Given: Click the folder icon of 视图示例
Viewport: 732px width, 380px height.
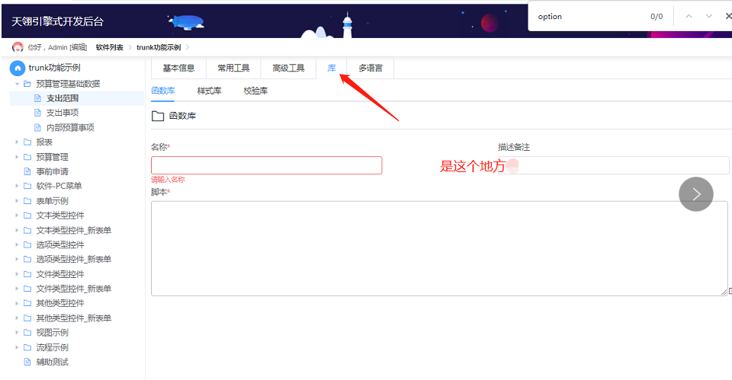Looking at the screenshot, I should [27, 333].
